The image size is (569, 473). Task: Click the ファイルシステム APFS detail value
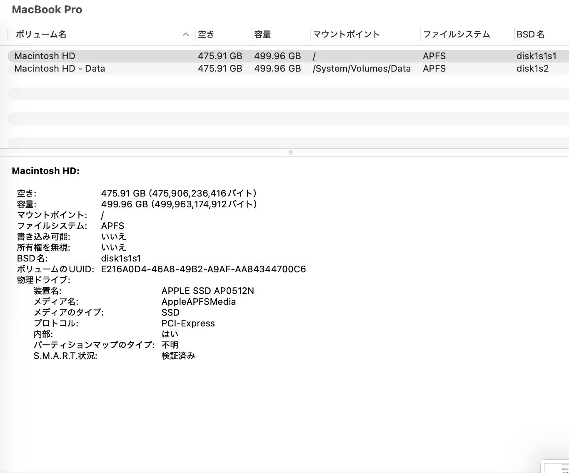coord(112,226)
